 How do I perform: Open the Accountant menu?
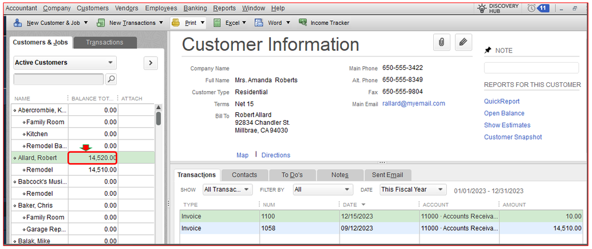click(21, 8)
